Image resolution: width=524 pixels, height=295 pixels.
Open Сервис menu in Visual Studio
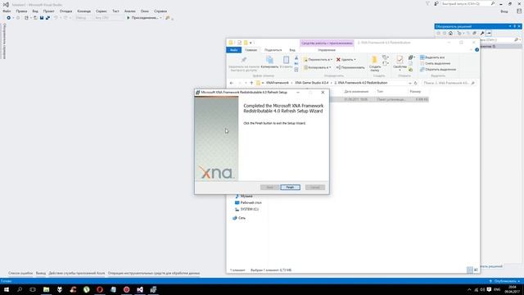click(102, 11)
